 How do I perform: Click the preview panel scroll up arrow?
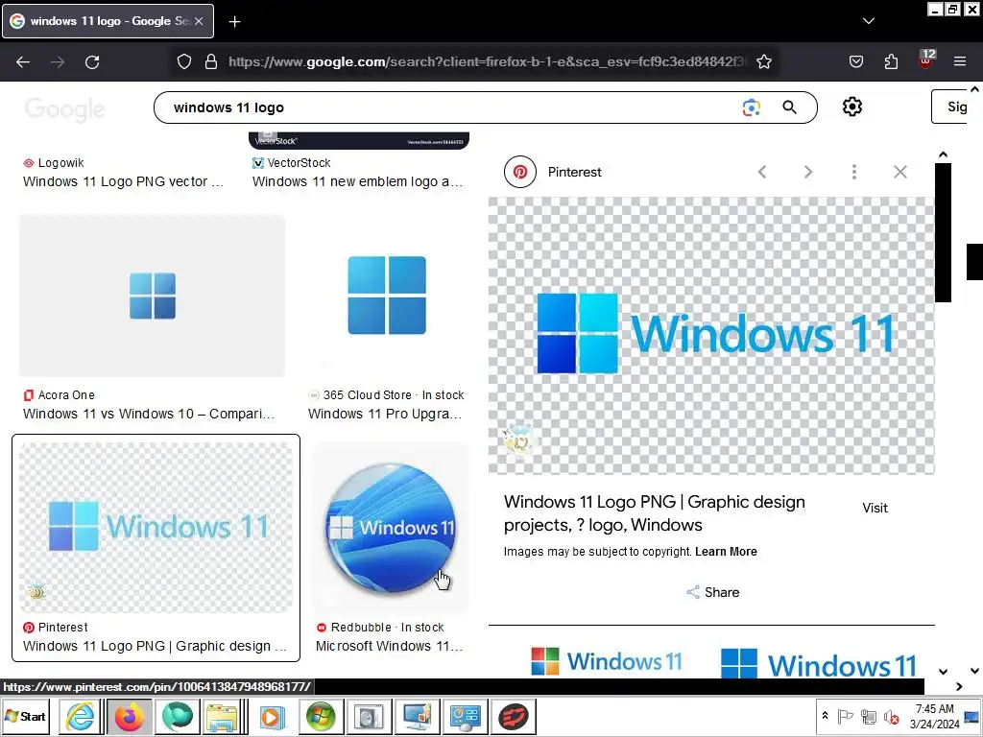coord(943,155)
